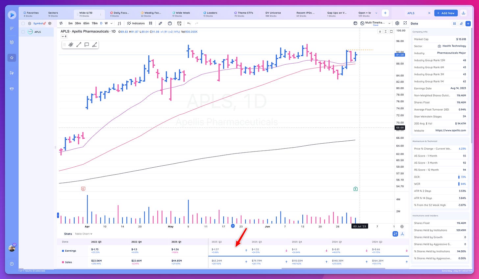The height and width of the screenshot is (279, 479).
Task: Open the Leaders watchlist tab
Action: (210, 14)
